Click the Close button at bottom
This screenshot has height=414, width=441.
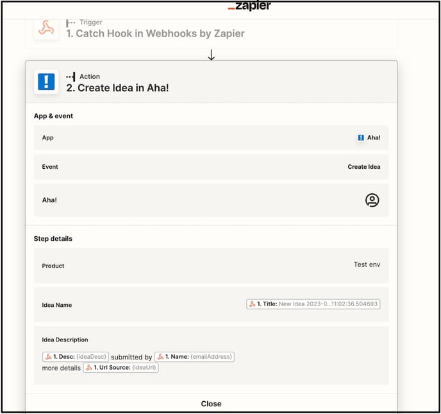point(212,404)
